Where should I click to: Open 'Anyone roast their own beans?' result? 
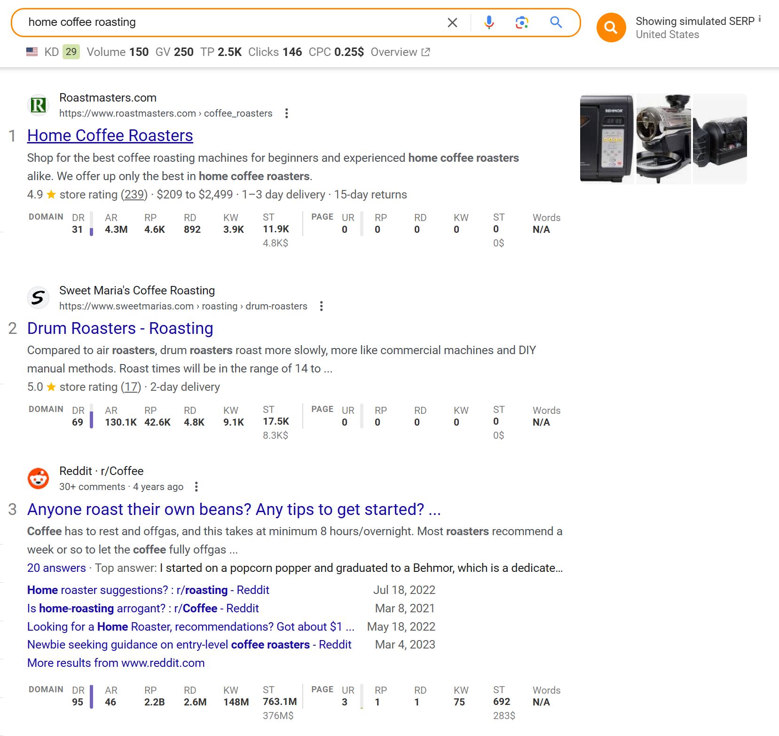point(234,509)
